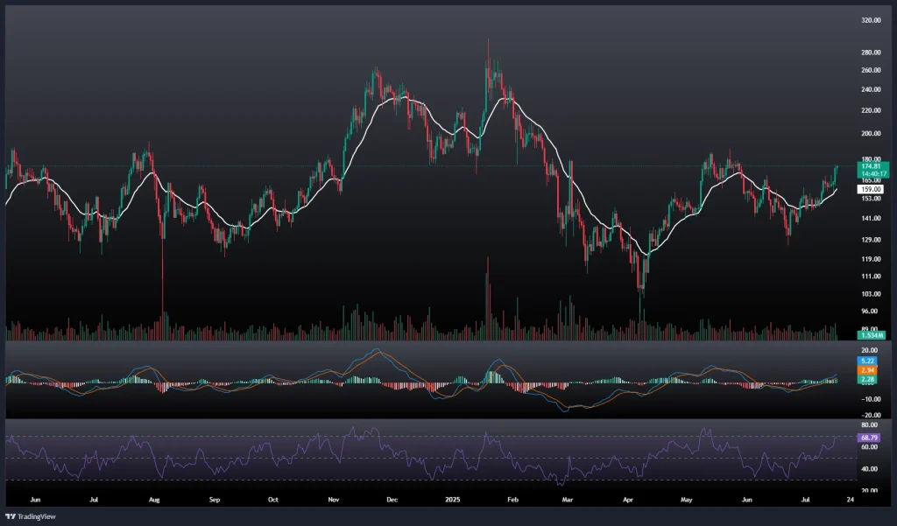Click the 320.00 price scale label

872,19
